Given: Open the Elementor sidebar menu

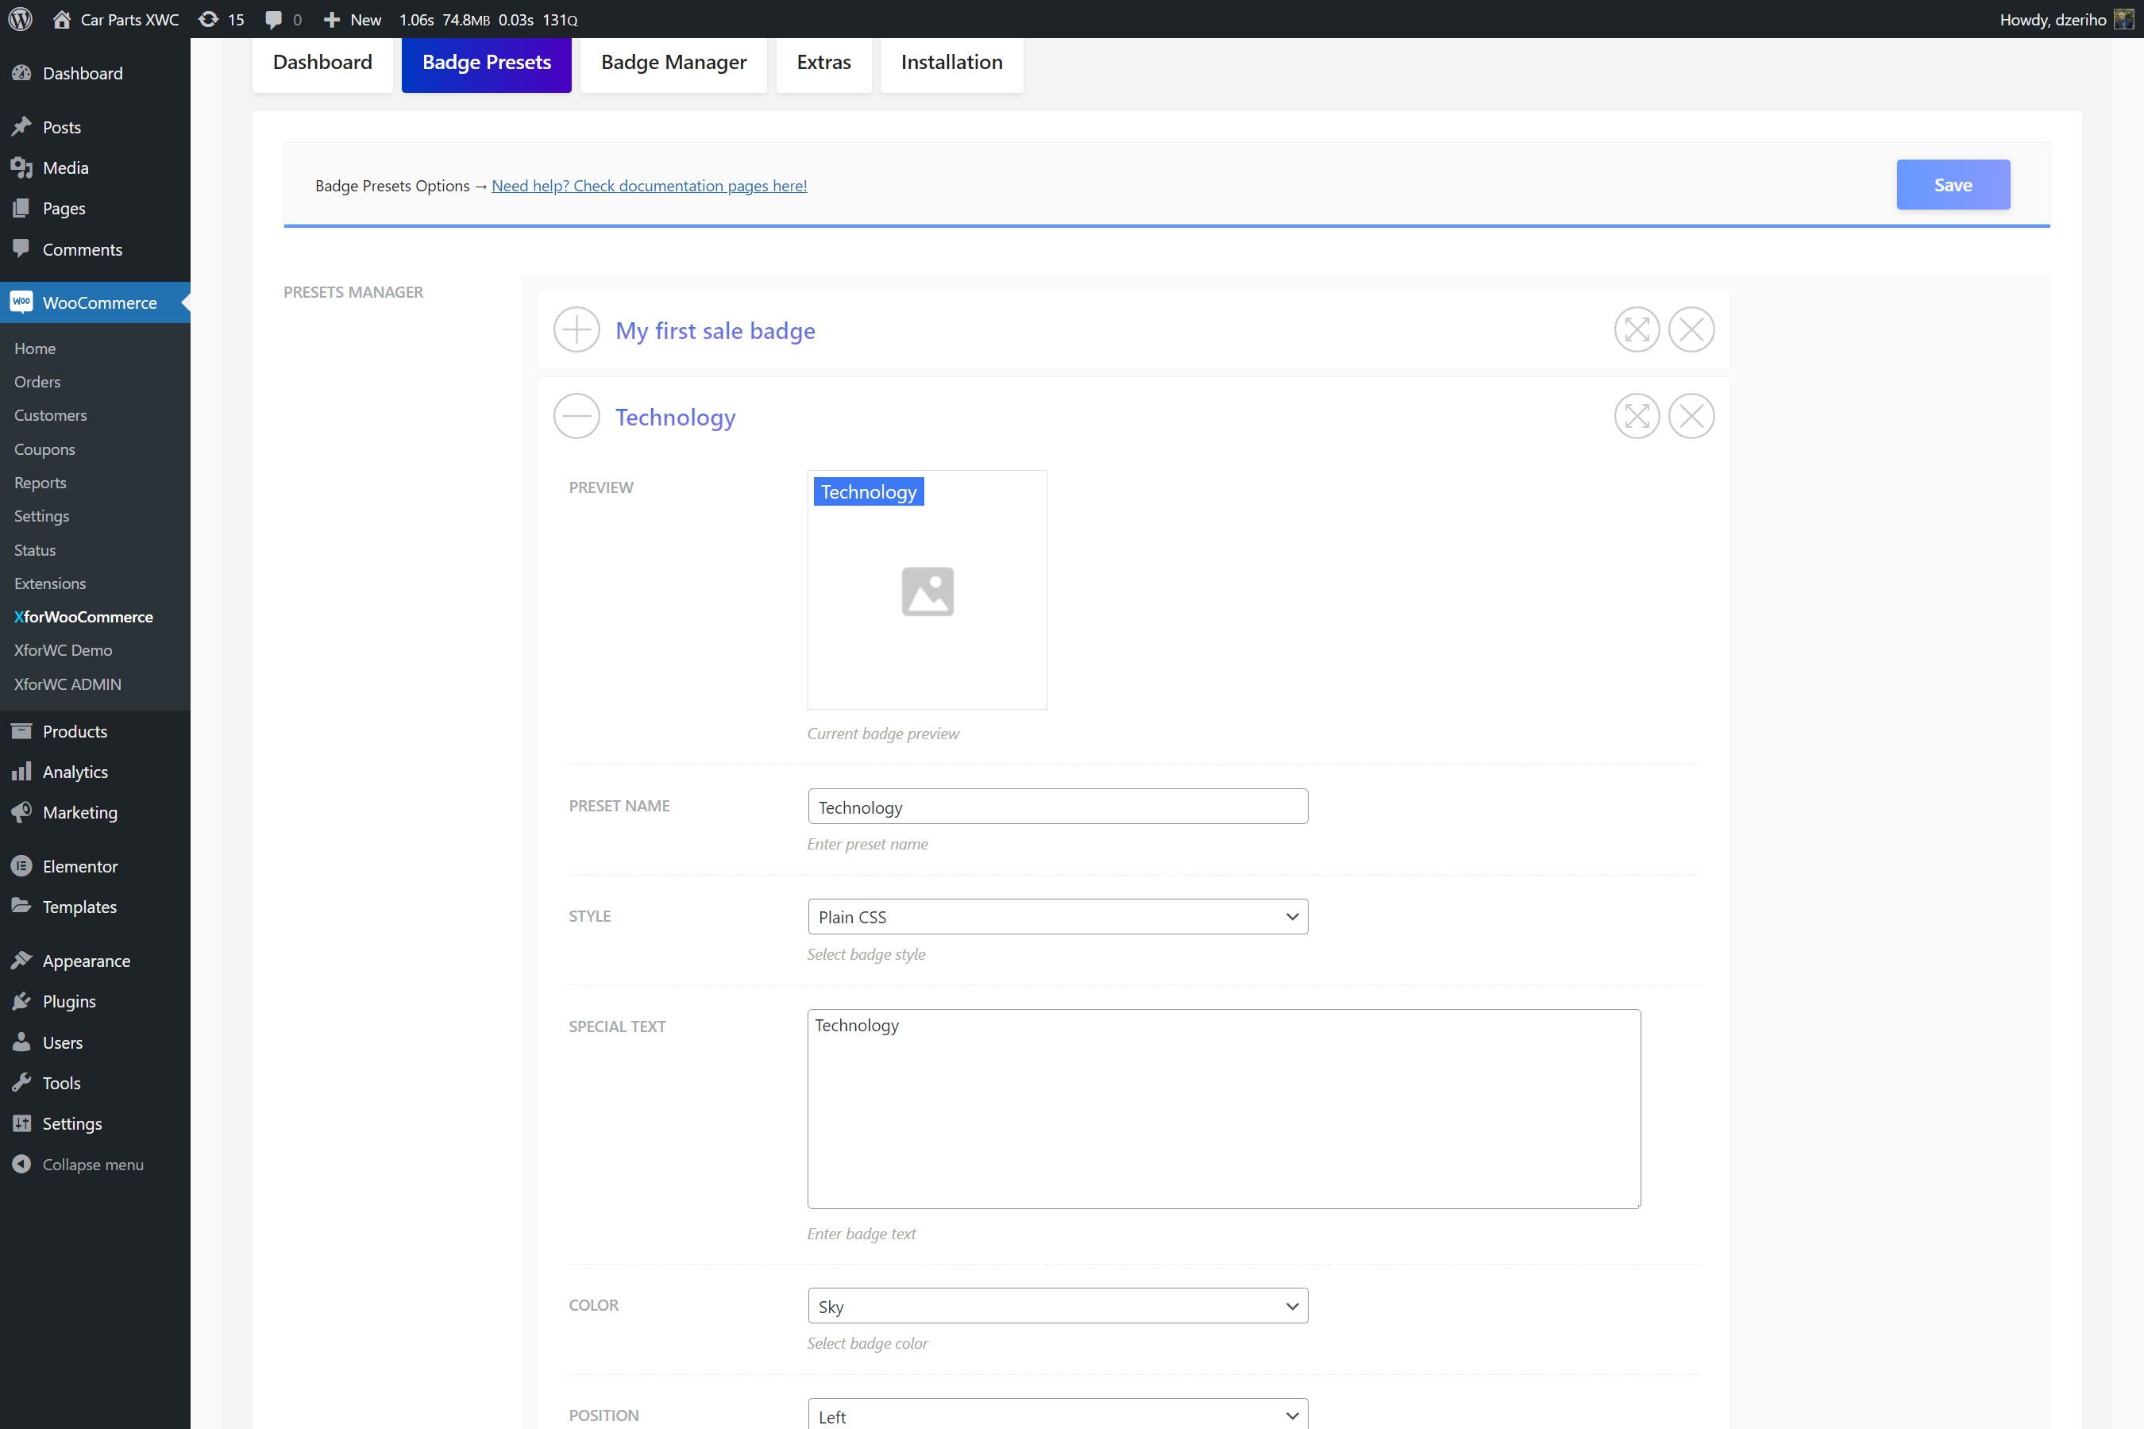Looking at the screenshot, I should click(80, 866).
